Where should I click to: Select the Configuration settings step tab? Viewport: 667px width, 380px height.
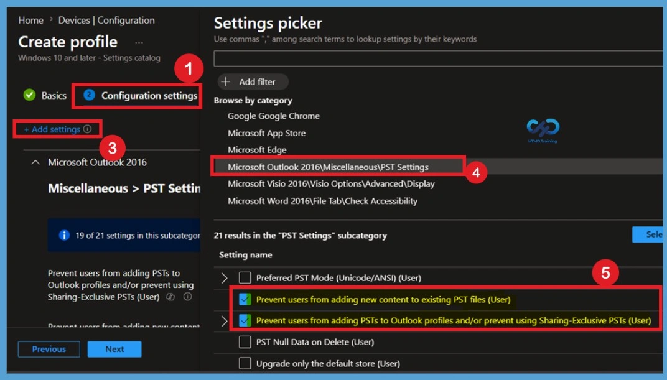[x=149, y=96]
